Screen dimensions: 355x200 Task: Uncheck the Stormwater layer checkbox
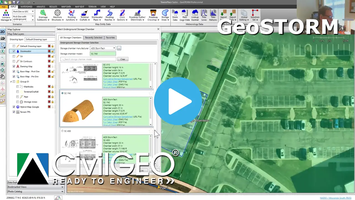click(14, 51)
